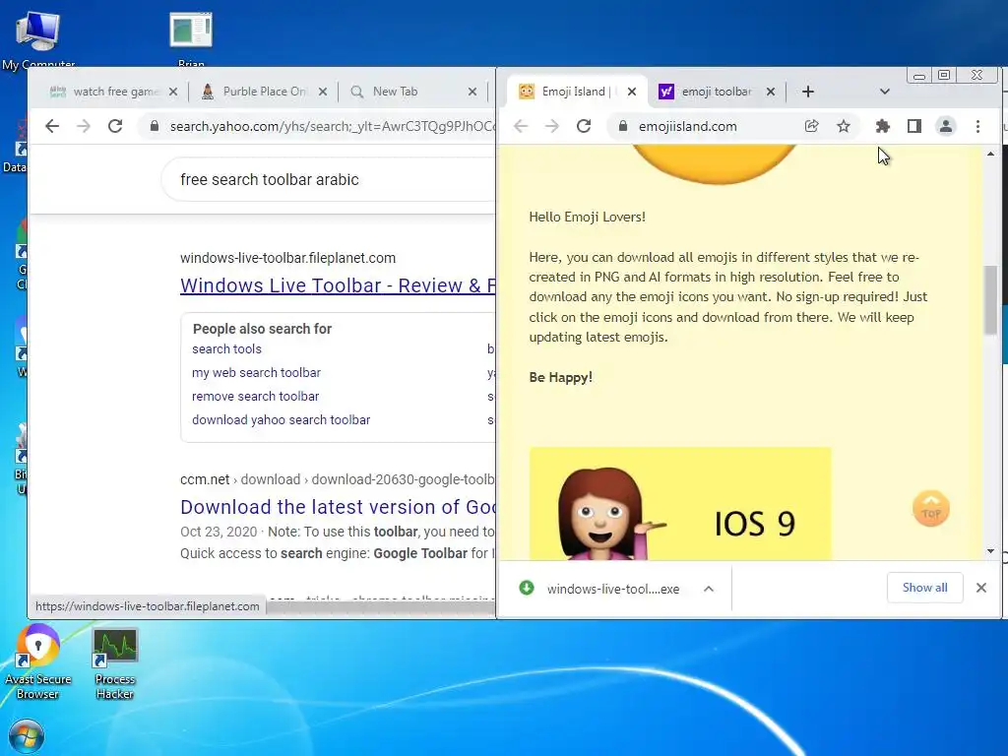The width and height of the screenshot is (1008, 756).
Task: Click forward arrow in Emoji Island window
Action: 552,126
